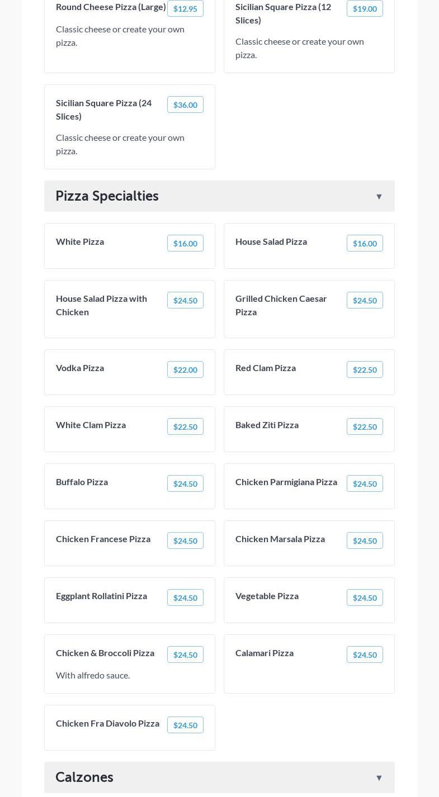
Task: Select Eggplant Rollatini Pizza menu item
Action: [x=102, y=596]
